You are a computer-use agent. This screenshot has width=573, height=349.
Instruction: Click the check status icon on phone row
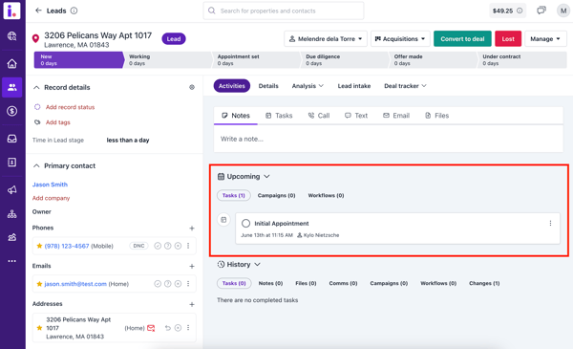tap(158, 246)
